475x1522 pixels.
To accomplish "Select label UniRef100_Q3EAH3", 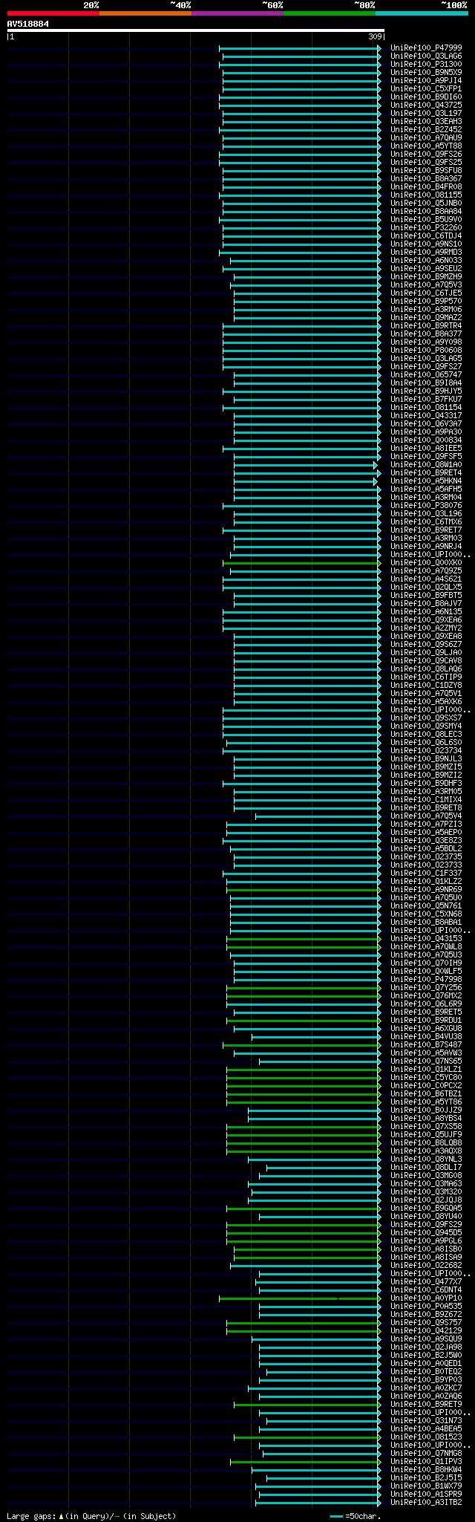I will 426,121.
